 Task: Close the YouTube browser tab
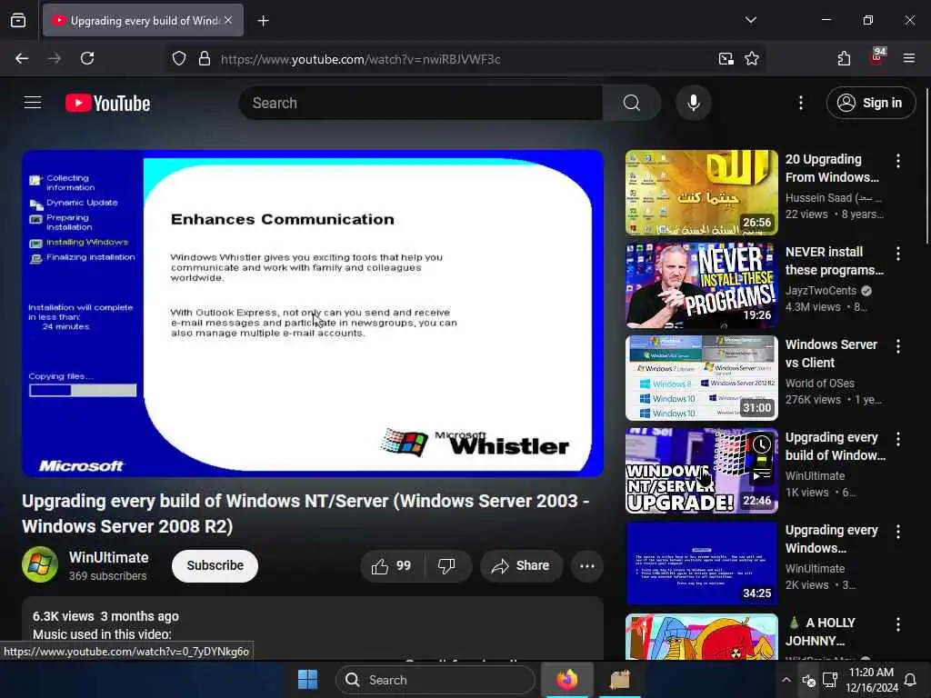[x=228, y=20]
